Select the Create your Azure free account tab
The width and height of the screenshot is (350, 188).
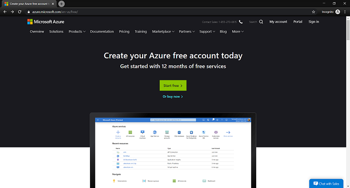click(29, 4)
